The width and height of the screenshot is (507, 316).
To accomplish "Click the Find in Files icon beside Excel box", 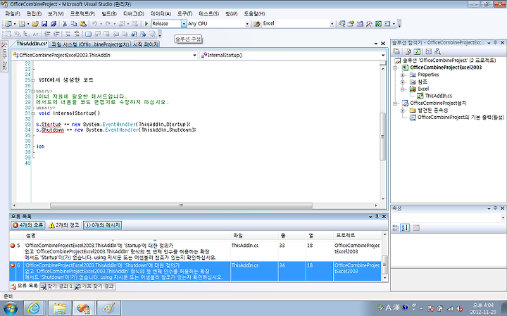I will pyautogui.click(x=257, y=24).
